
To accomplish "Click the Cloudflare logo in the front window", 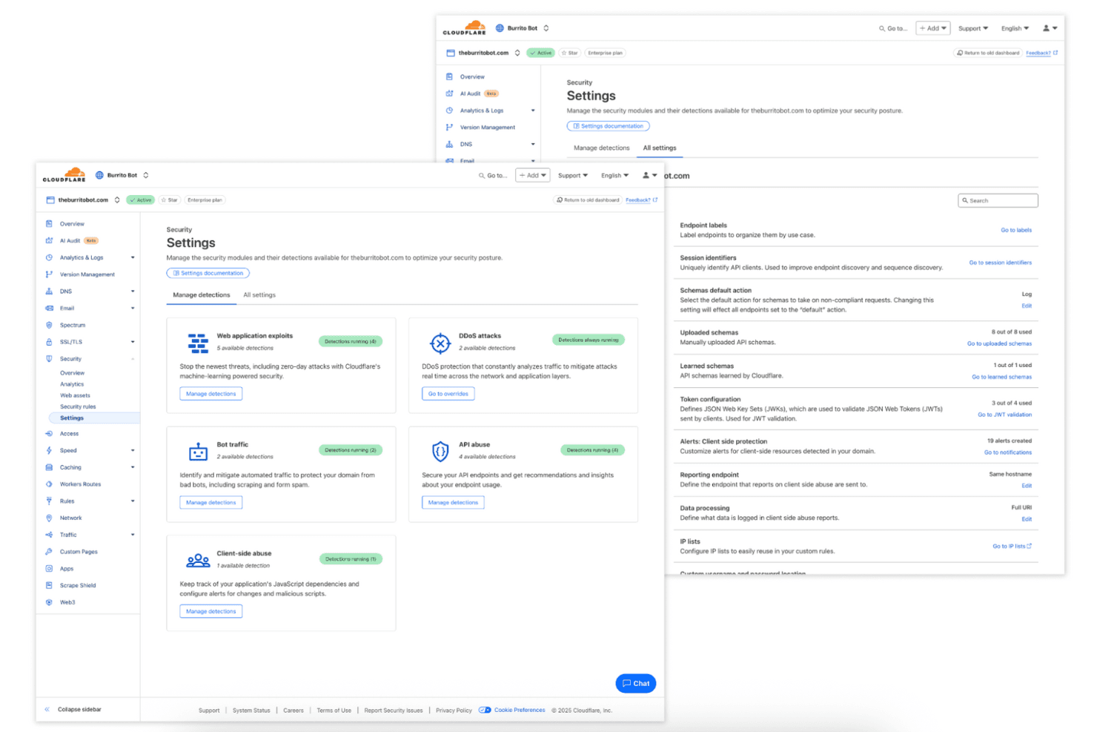I will [64, 175].
